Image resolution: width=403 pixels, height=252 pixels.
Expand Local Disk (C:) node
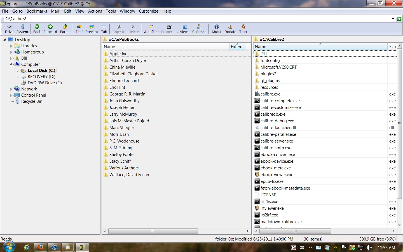18,71
